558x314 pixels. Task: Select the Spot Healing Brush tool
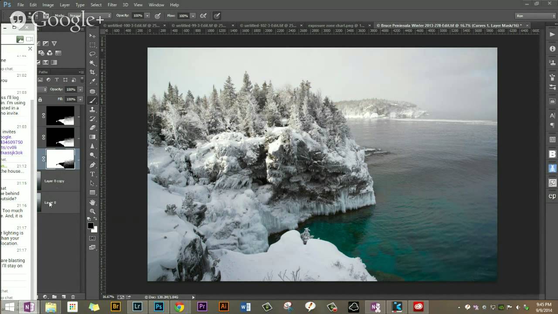click(92, 91)
